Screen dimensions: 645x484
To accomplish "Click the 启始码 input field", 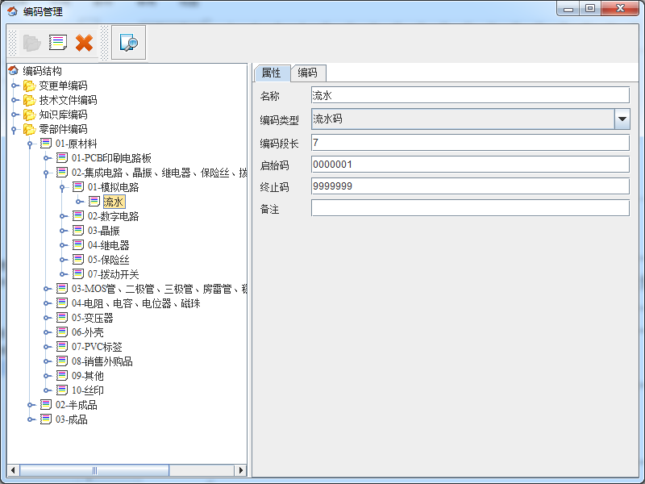I will click(x=470, y=165).
